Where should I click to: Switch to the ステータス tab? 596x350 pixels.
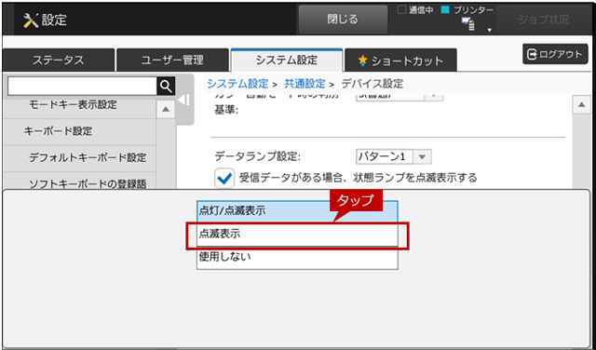coord(58,61)
